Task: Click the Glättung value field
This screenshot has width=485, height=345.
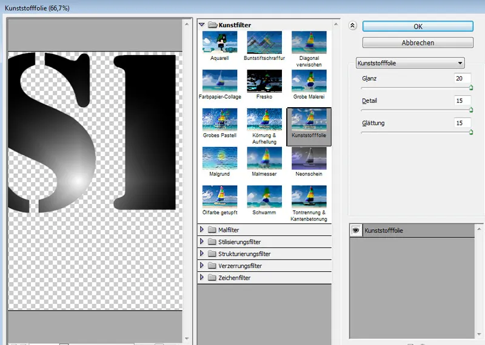Action: [463, 123]
